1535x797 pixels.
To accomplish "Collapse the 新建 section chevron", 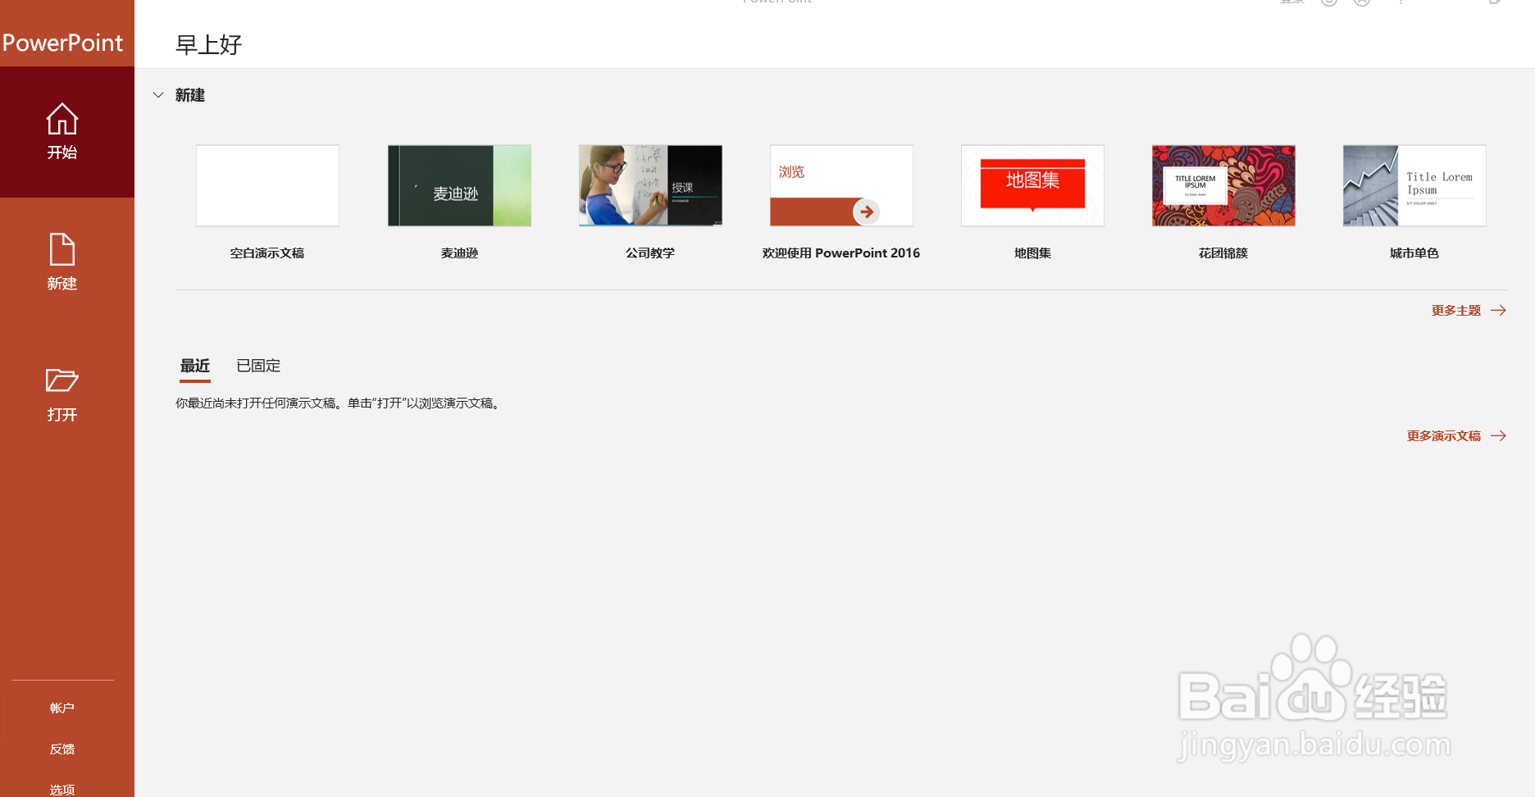I will [x=158, y=95].
